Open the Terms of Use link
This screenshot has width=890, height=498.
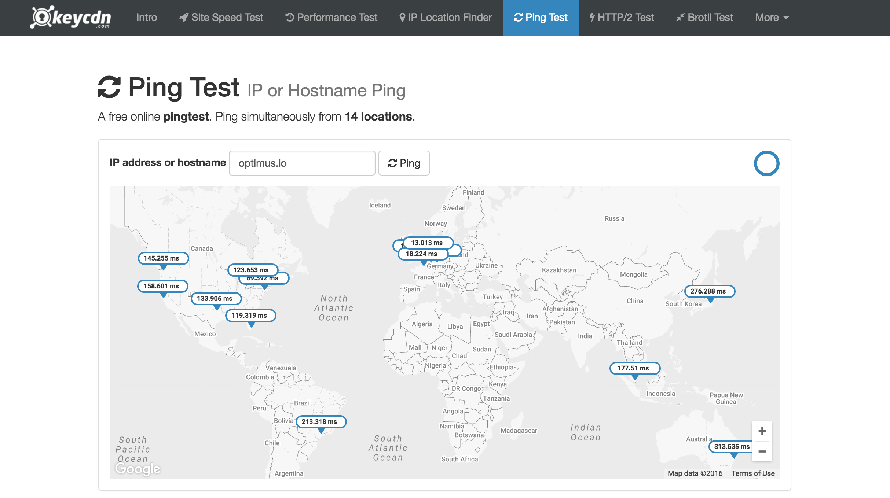pos(752,473)
